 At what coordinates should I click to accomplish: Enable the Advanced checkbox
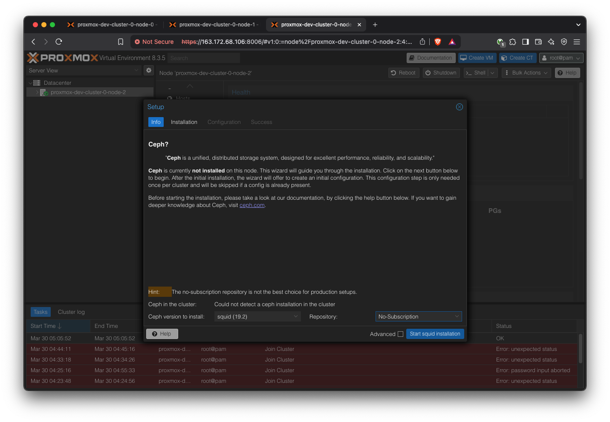click(400, 334)
